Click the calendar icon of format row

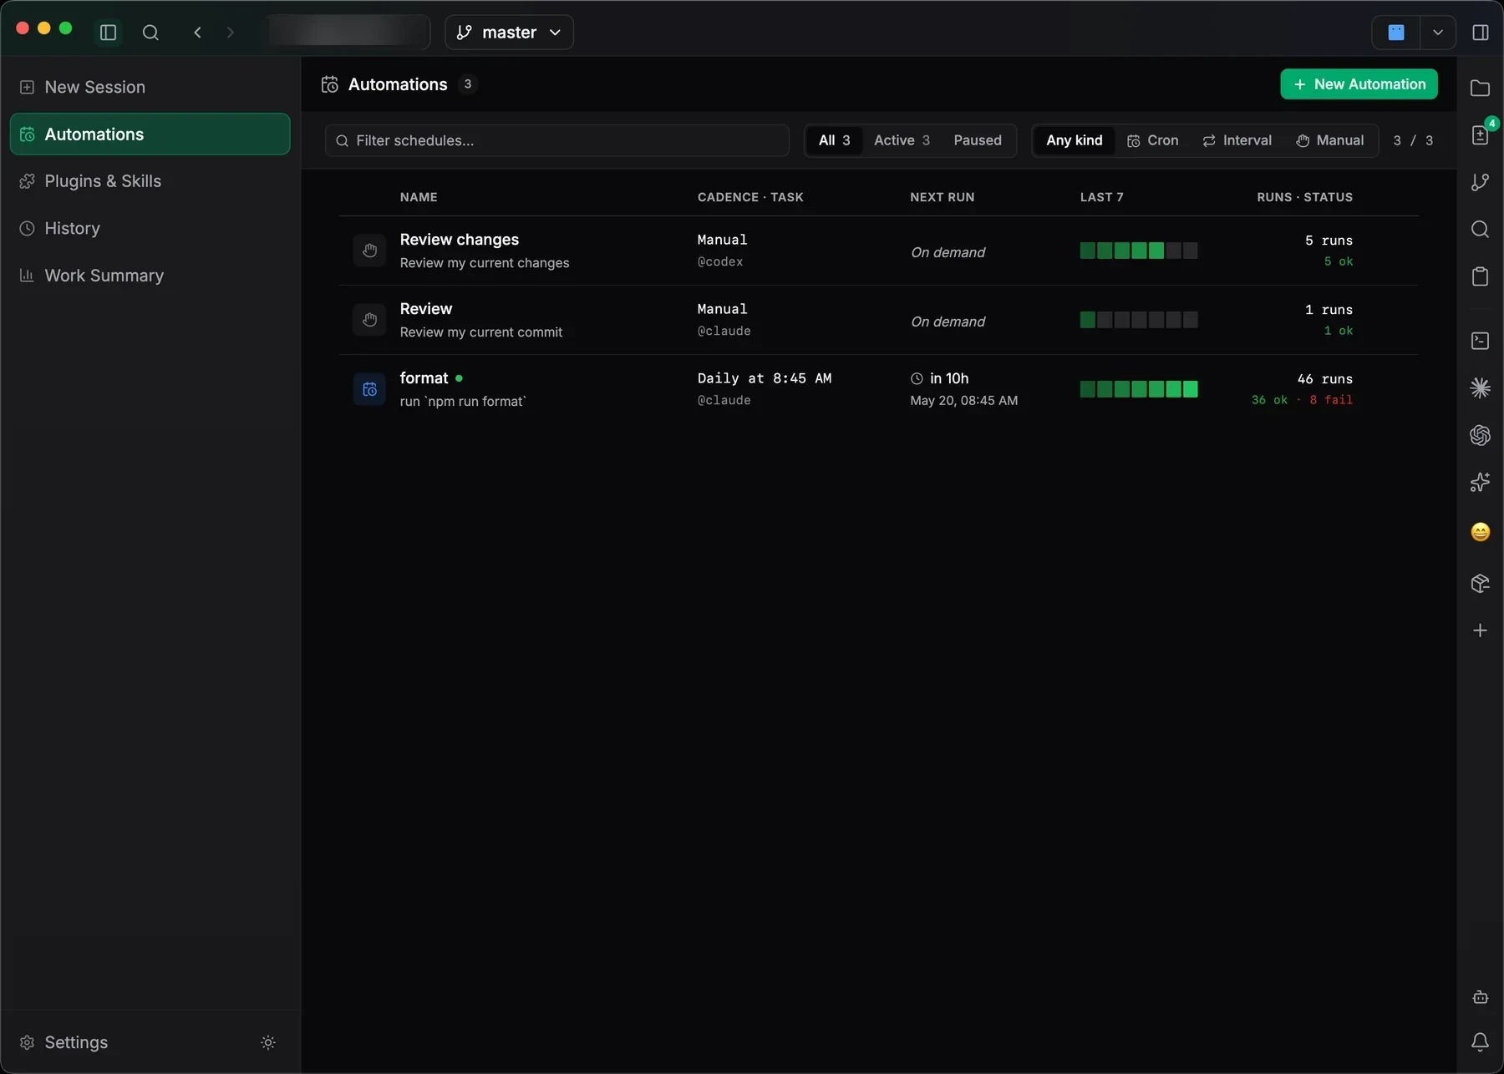[x=369, y=389]
